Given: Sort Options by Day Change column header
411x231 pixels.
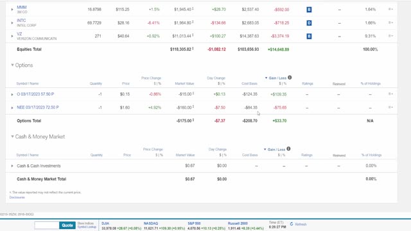Looking at the screenshot, I should point(216,78).
